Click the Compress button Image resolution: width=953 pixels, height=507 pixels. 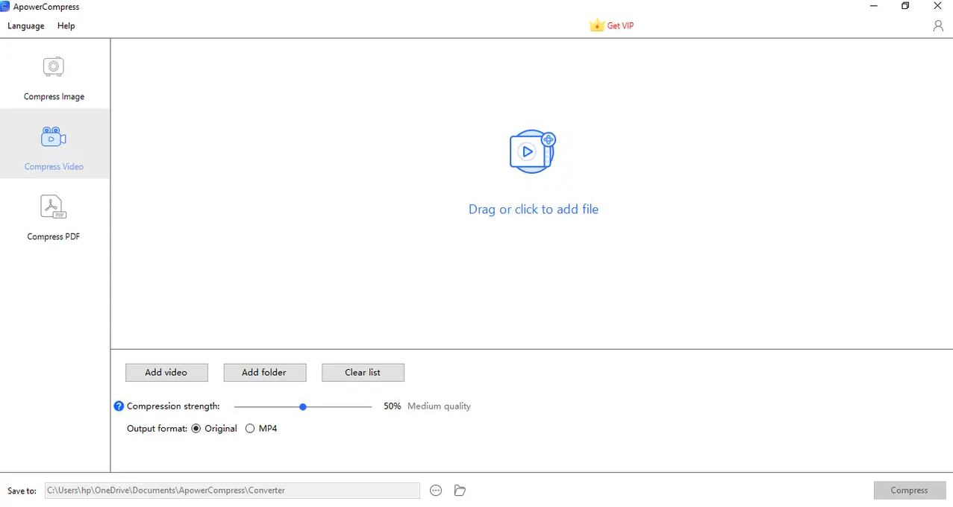click(x=909, y=491)
